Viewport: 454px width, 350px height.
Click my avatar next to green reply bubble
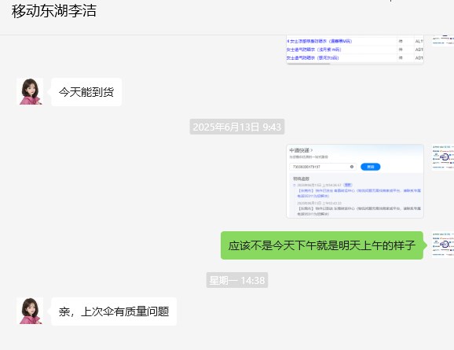click(x=443, y=245)
